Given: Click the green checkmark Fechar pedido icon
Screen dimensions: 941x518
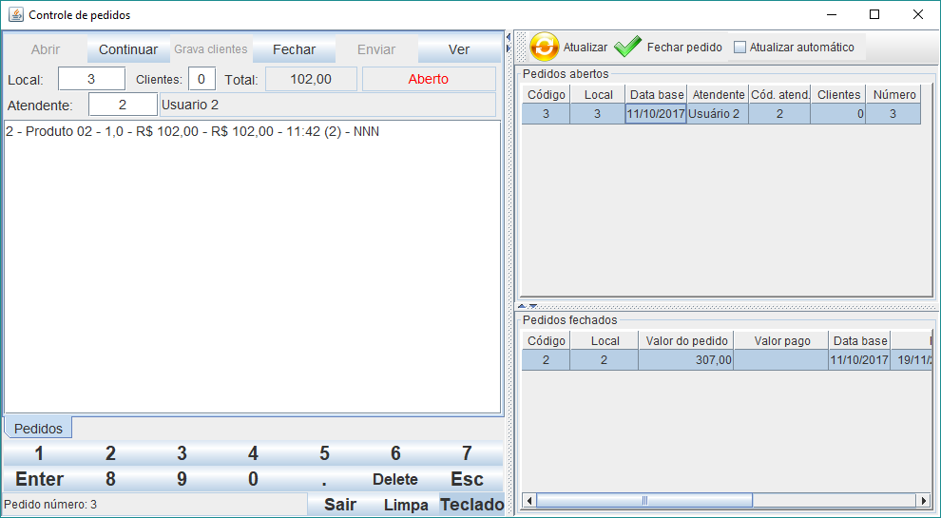Looking at the screenshot, I should click(628, 48).
